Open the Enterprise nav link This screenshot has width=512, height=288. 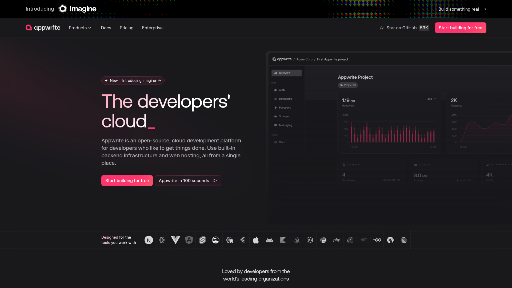[152, 28]
